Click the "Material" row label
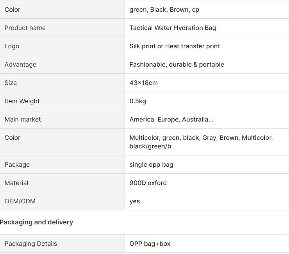 tap(16, 183)
